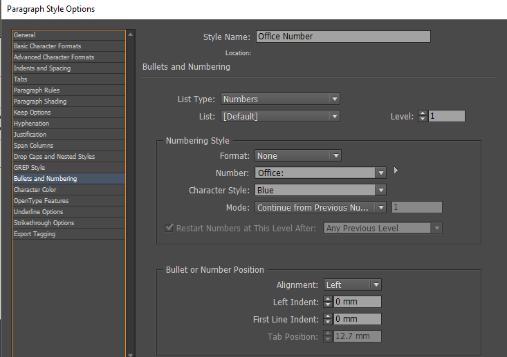
Task: Toggle Restart Numbers at This Level After
Action: [169, 228]
